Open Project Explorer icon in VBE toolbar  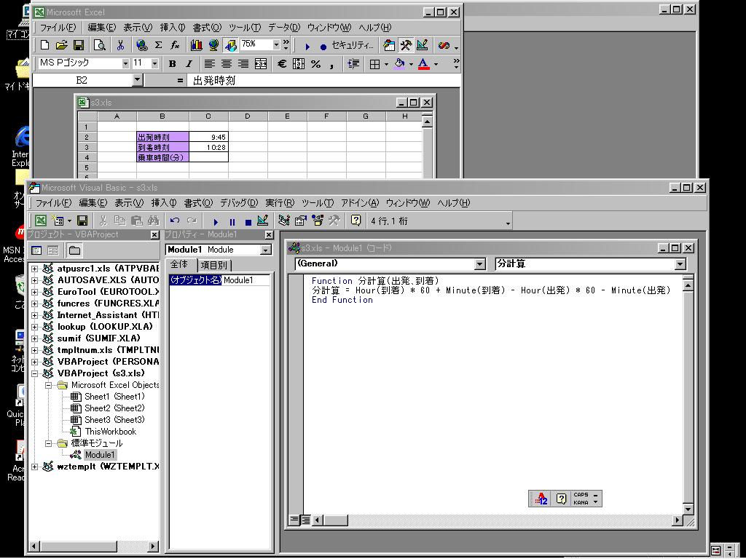284,221
